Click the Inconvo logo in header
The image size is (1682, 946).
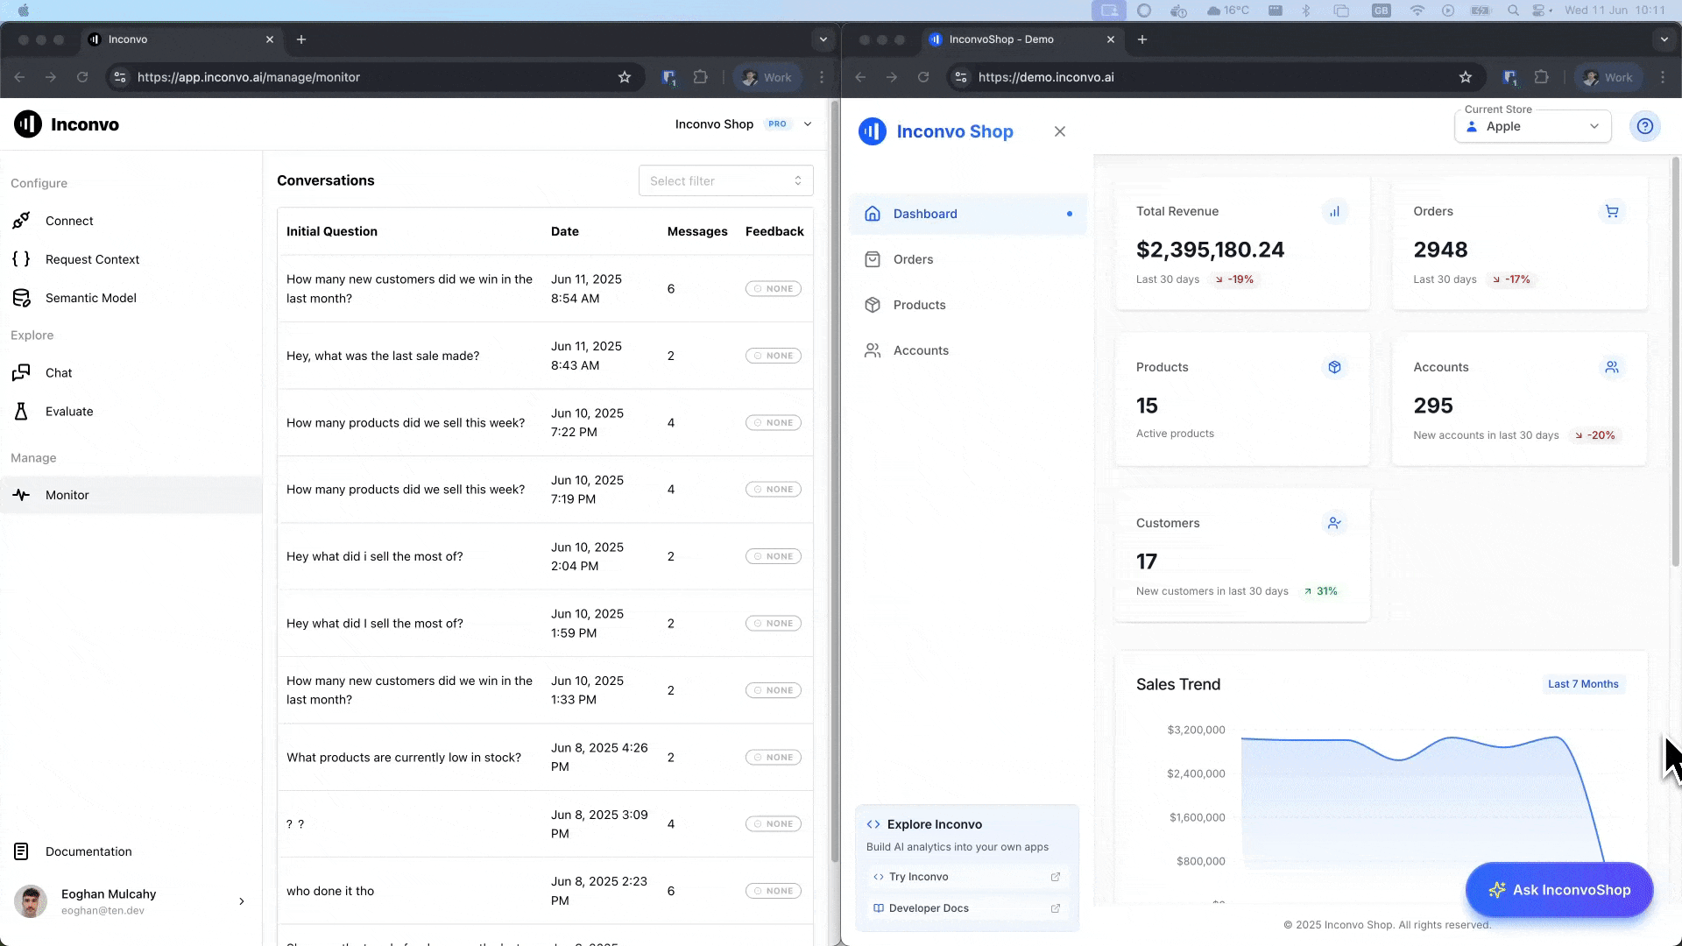pos(67,124)
